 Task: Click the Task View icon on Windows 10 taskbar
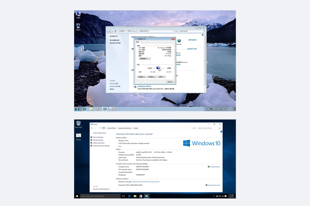click(x=123, y=196)
